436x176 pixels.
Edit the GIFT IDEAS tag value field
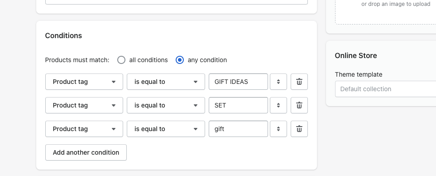pos(238,82)
